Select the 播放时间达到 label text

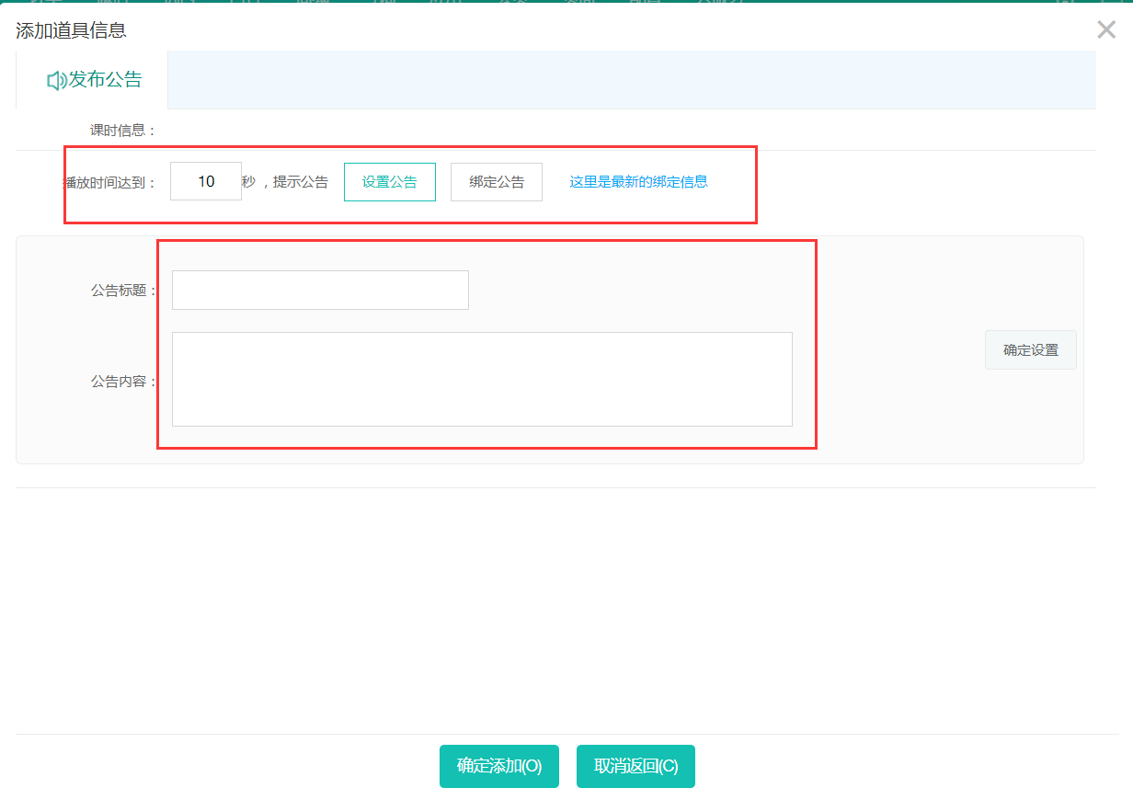coord(109,183)
